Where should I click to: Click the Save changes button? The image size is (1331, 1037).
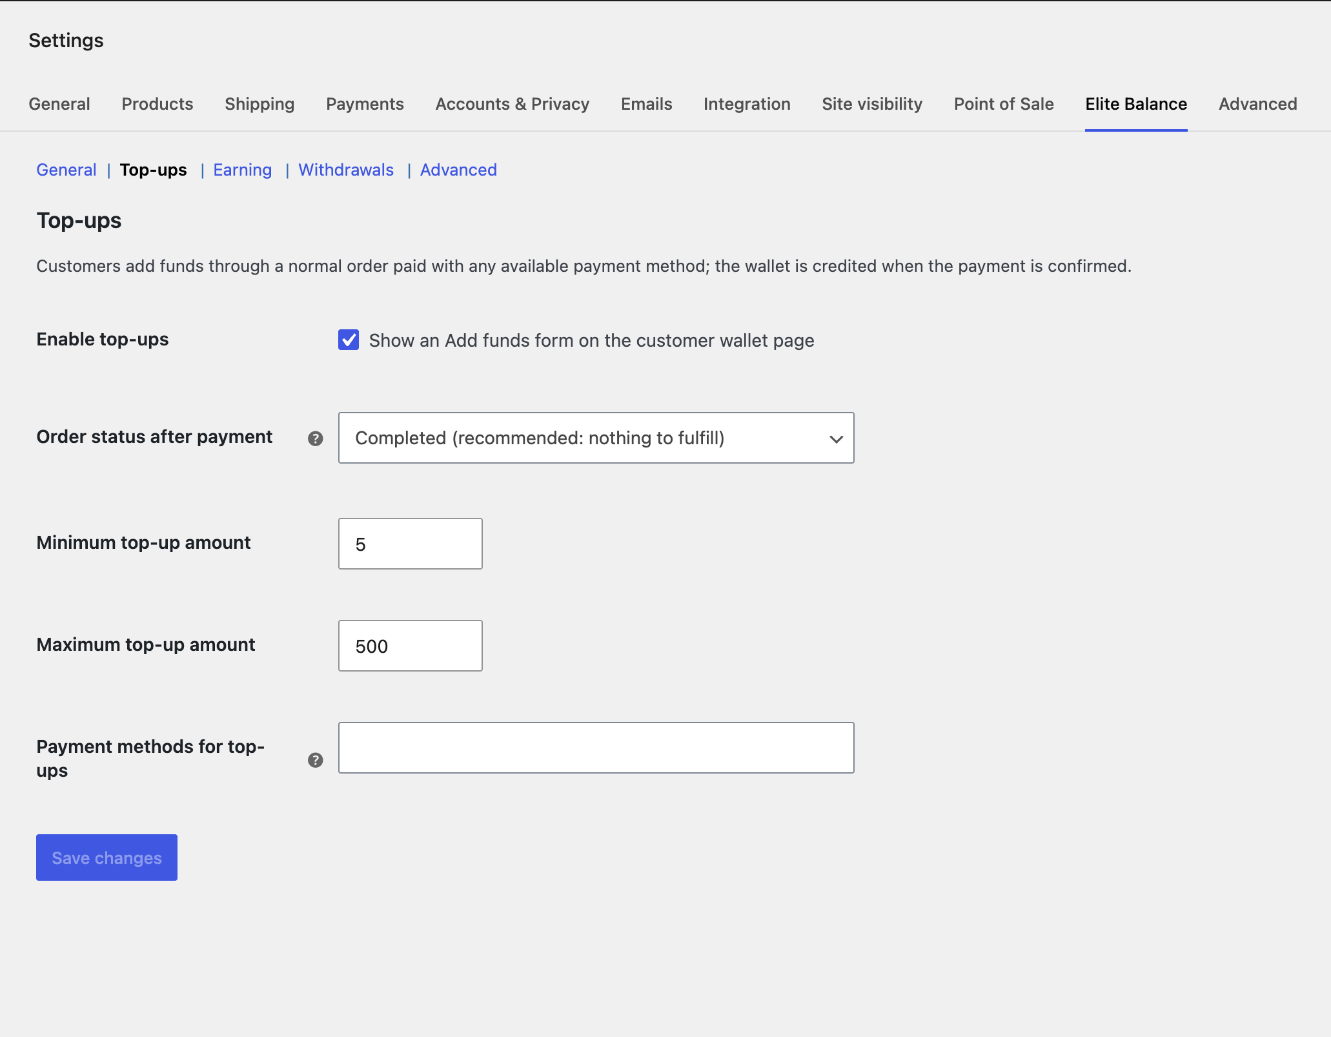click(107, 857)
